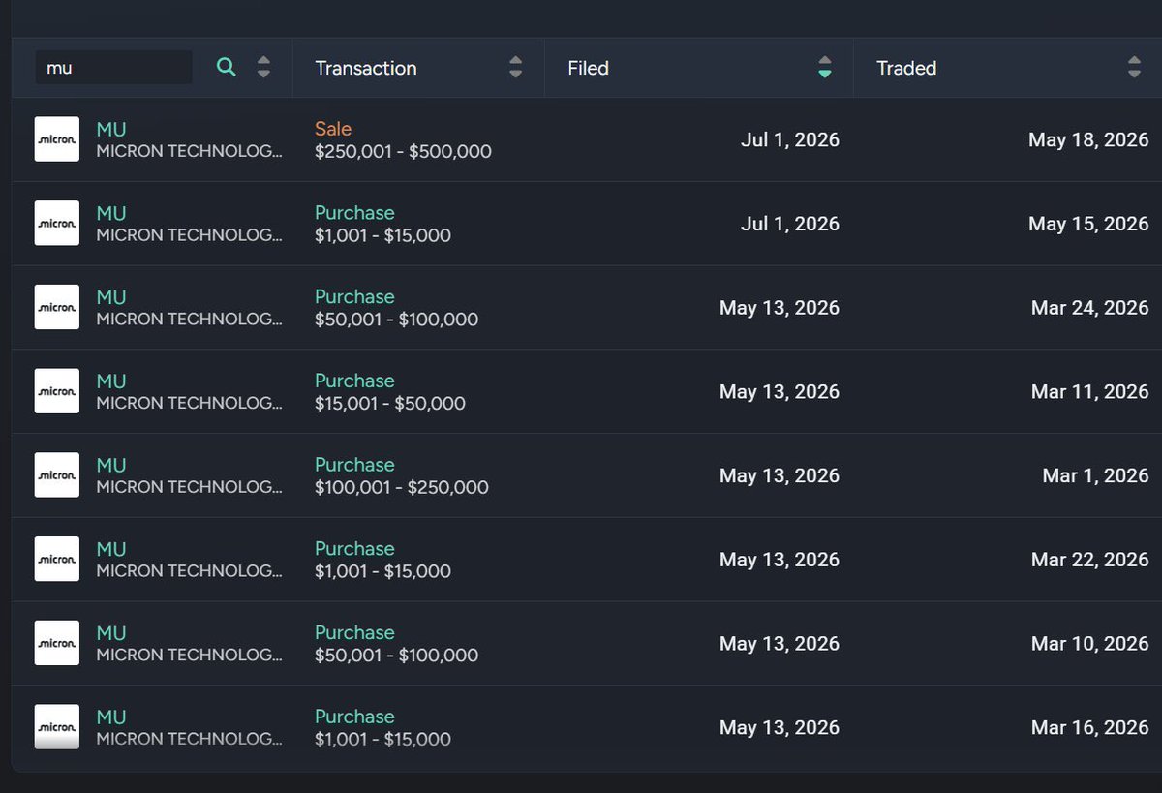The image size is (1162, 793).
Task: Open MU ticker traded Mar 24, 2026
Action: tap(111, 297)
